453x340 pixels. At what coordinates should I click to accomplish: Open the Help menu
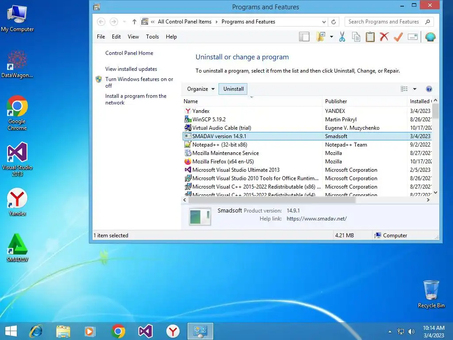click(171, 37)
